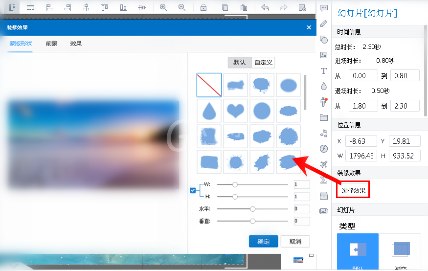Toggle the W/H link ratio checkbox
Image resolution: width=428 pixels, height=271 pixels.
(193, 190)
